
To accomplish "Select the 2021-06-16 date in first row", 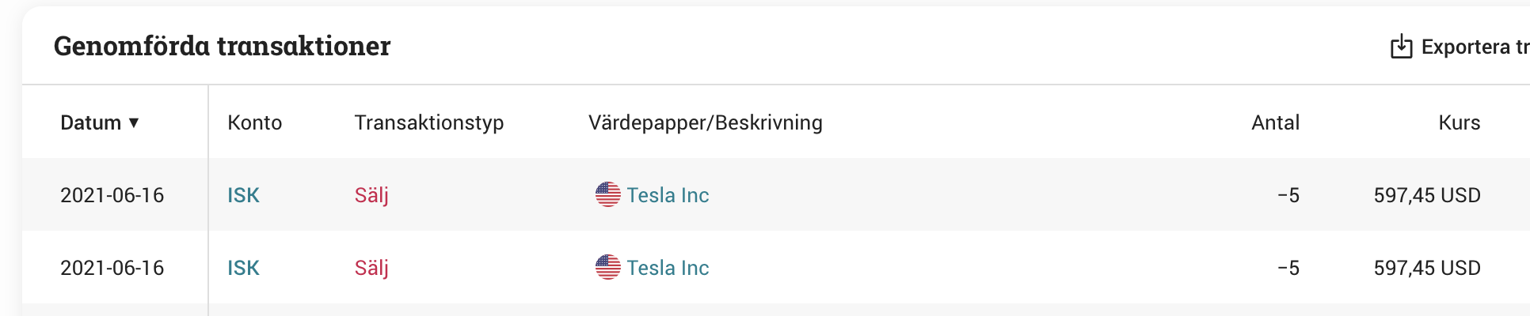I will coord(112,195).
